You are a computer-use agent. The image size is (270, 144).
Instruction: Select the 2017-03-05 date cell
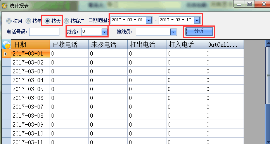pos(31,89)
